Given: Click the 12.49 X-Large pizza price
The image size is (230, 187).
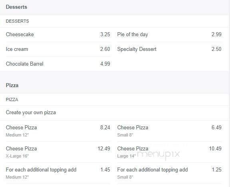Looking at the screenshot, I should coord(104,149).
